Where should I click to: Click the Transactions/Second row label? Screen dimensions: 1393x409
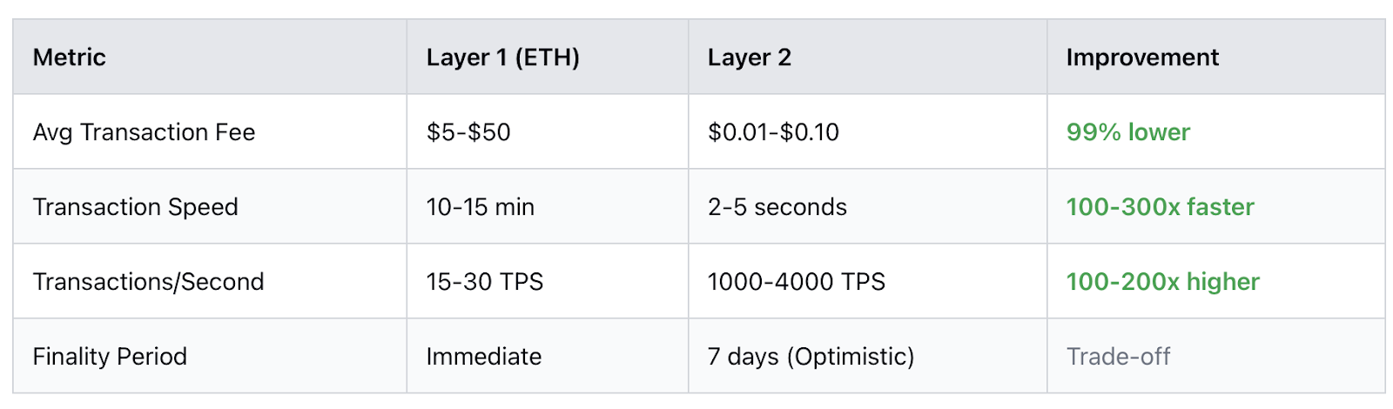pyautogui.click(x=148, y=282)
